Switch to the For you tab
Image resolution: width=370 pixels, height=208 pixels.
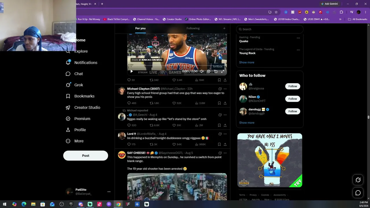(140, 28)
